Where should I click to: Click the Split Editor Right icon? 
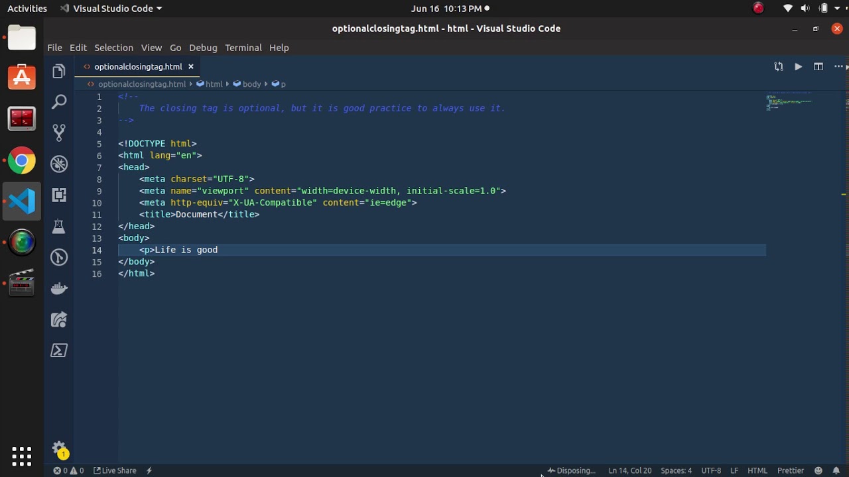point(818,67)
